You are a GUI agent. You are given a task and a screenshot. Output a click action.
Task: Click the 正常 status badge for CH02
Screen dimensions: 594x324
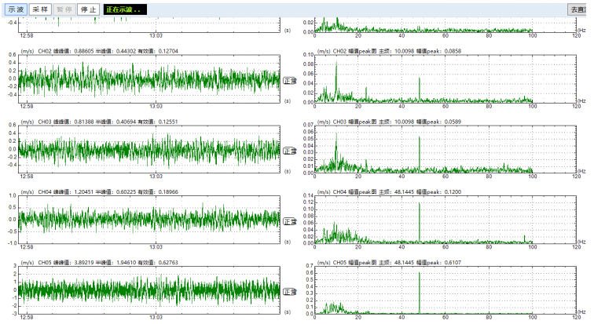pos(290,79)
